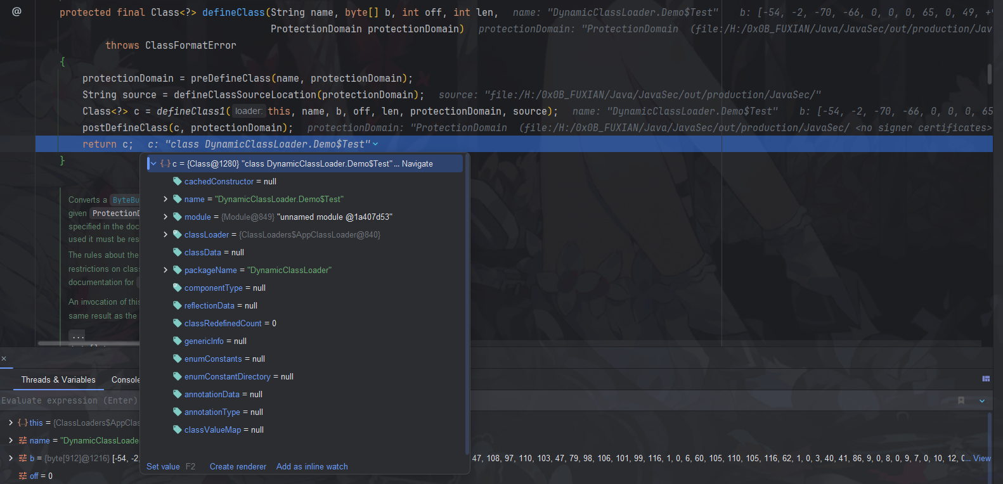Click the @ gutter icon beside defineClass
The image size is (1003, 484).
(x=16, y=11)
